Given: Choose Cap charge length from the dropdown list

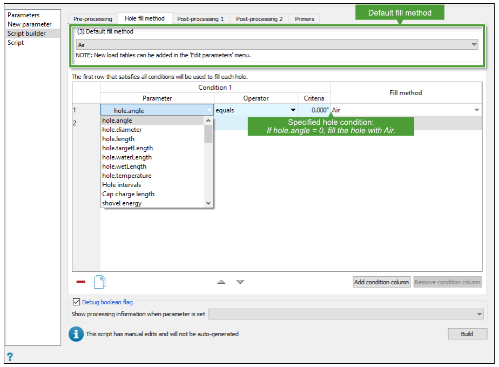Looking at the screenshot, I should [x=152, y=195].
